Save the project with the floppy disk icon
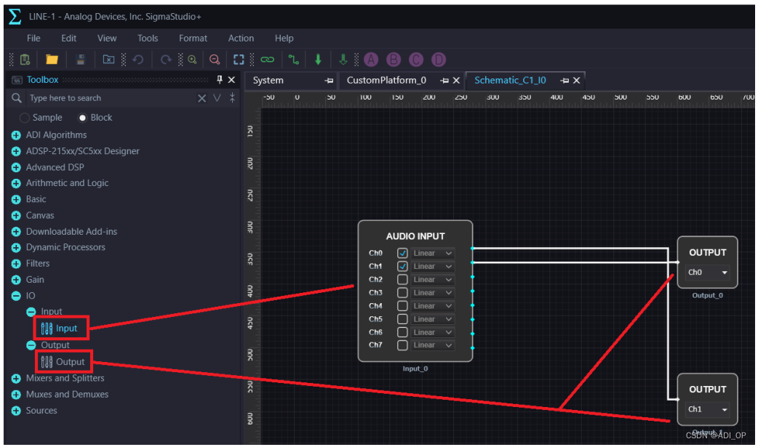 click(x=81, y=60)
